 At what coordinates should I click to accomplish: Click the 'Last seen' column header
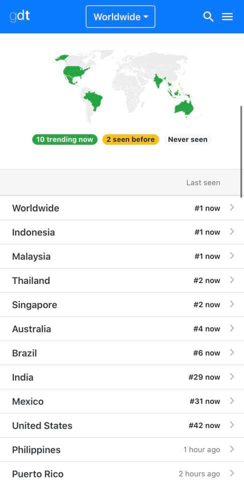pyautogui.click(x=203, y=183)
